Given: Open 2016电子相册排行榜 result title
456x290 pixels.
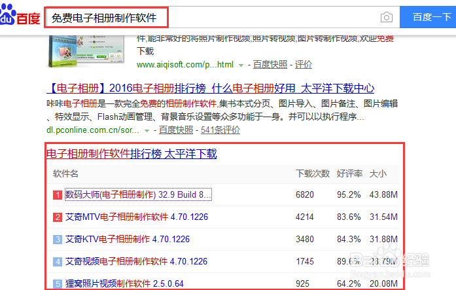Looking at the screenshot, I should [210, 88].
